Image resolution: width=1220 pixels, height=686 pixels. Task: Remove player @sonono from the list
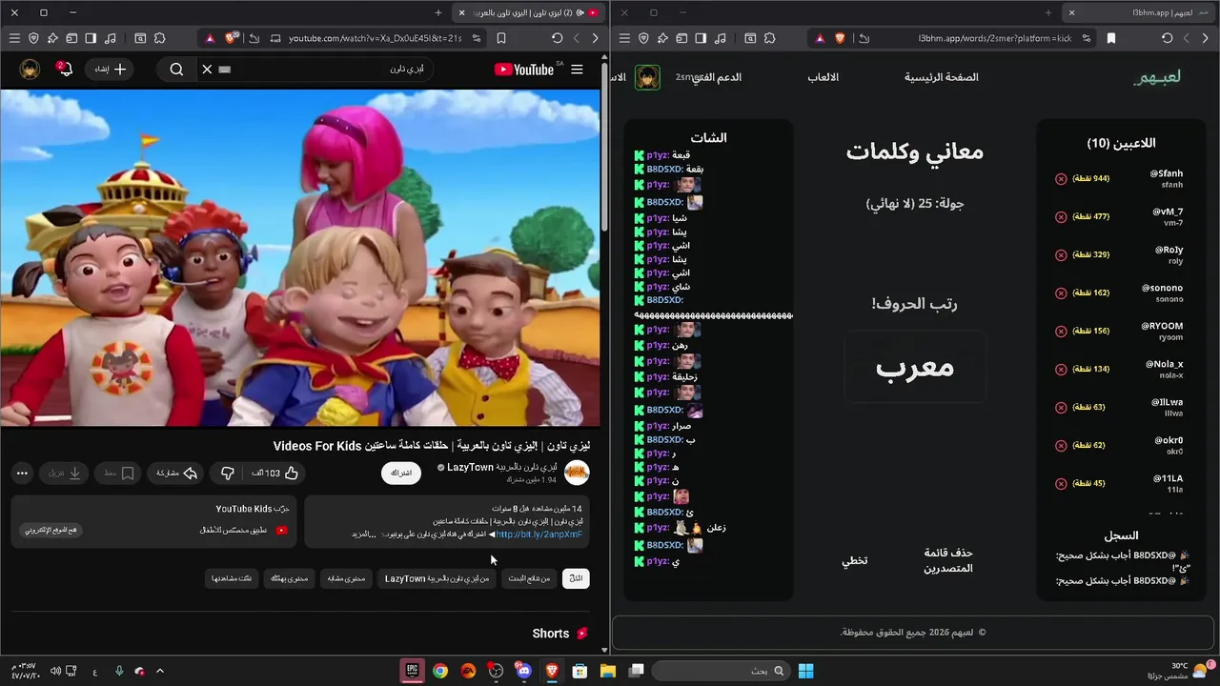[x=1061, y=293]
